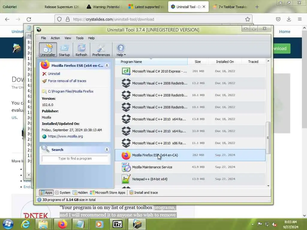Click the Home link on the webpage
Image resolution: width=307 pixels, height=230 pixels.
pos(285,31)
